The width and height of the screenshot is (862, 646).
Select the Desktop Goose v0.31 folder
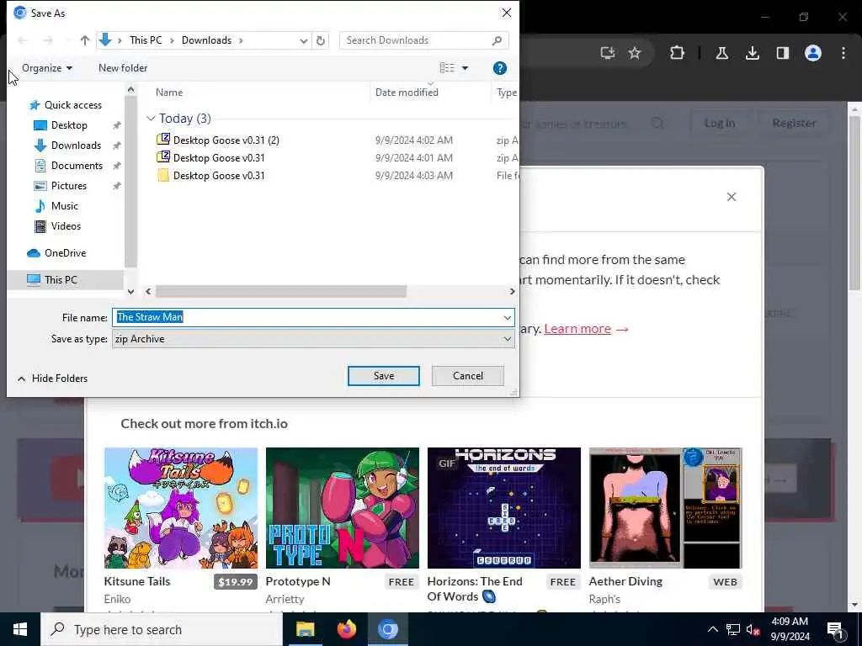tap(219, 175)
